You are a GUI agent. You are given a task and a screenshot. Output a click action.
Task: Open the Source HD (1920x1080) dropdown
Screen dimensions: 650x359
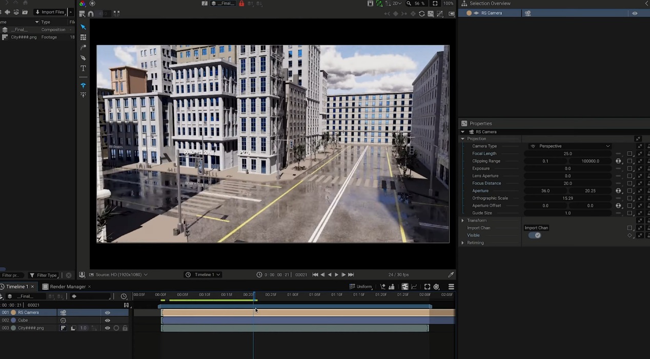[118, 275]
